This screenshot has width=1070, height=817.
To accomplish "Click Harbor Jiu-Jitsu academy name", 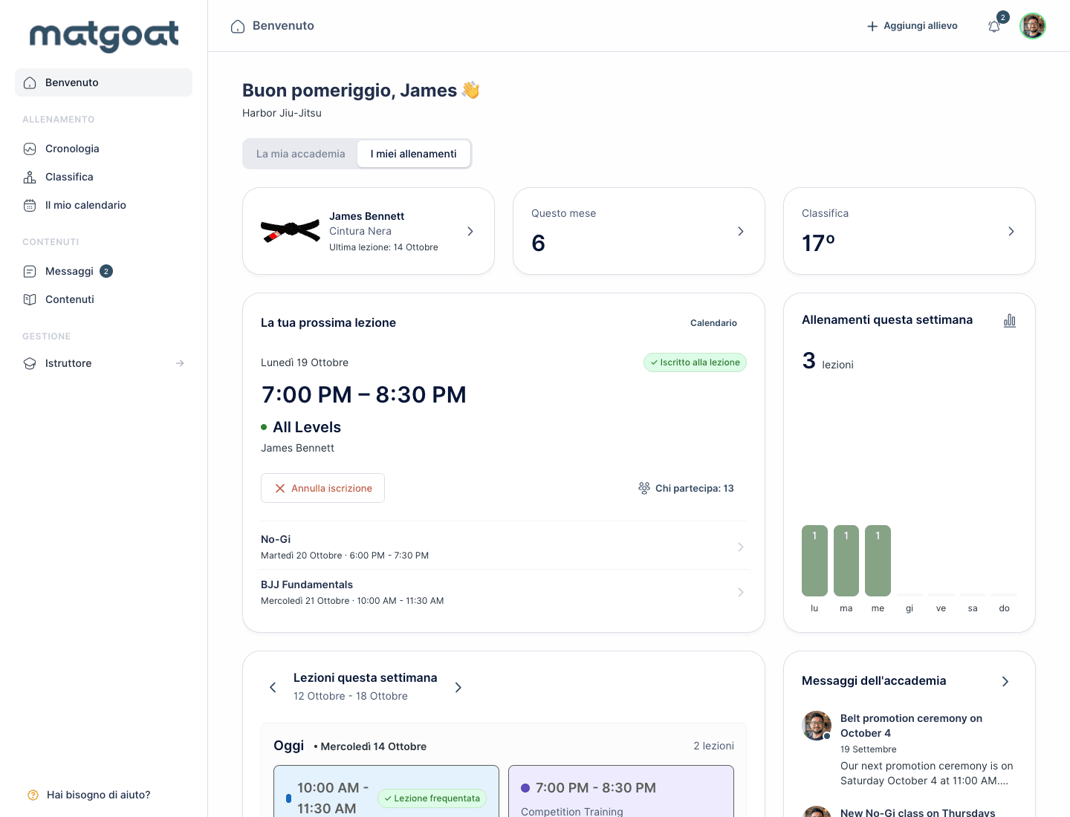I will coord(282,113).
